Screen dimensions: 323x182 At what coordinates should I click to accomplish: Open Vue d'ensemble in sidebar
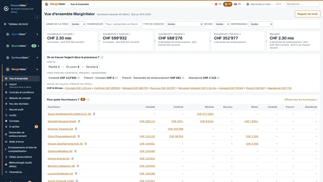click(21, 79)
